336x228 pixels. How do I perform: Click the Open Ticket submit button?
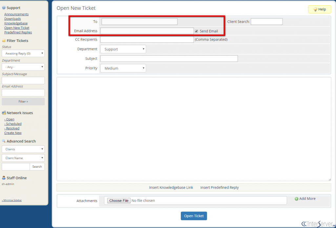pyautogui.click(x=194, y=216)
